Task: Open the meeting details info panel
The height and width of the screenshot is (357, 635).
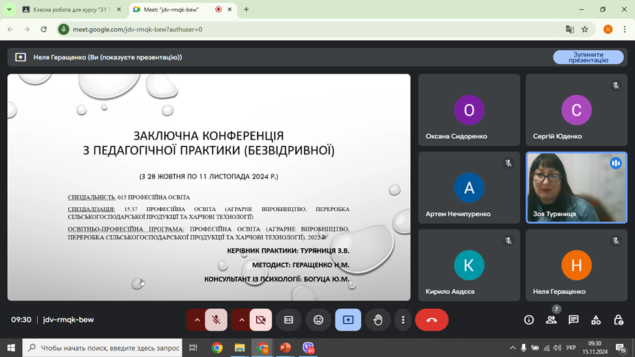Action: point(529,320)
